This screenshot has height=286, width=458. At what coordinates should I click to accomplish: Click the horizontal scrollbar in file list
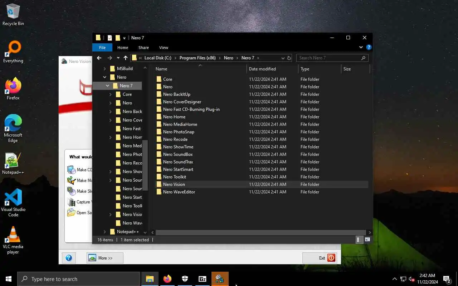coord(261,232)
